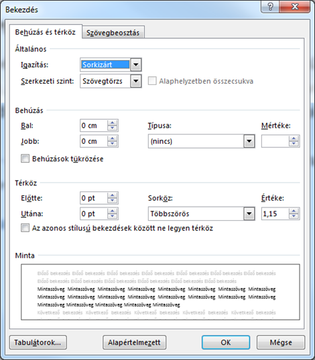The height and width of the screenshot is (360, 315).
Task: Click the Értéke 1,15 field
Action: (x=275, y=213)
